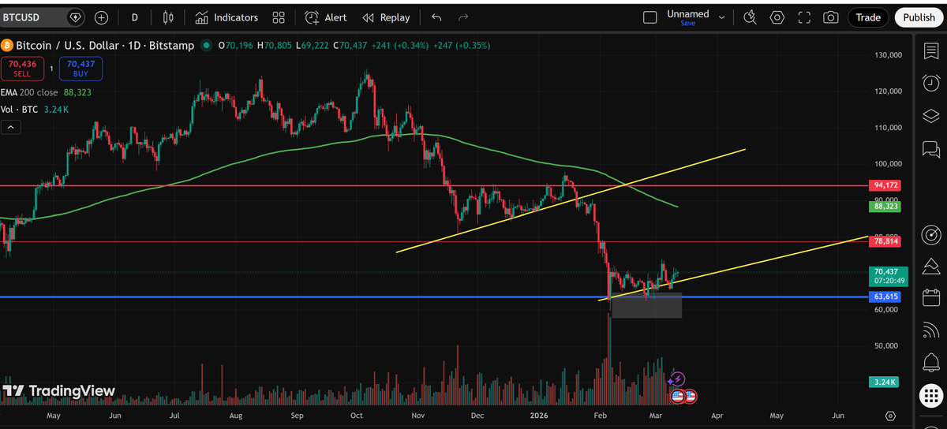Collapse the indicator legend chevron
Screen dimensions: 947x429
click(10, 126)
